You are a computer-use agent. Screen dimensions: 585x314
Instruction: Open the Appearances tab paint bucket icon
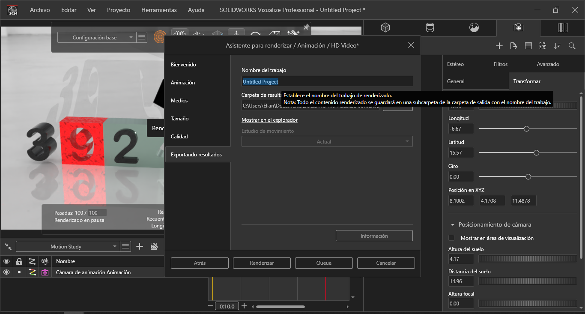430,27
